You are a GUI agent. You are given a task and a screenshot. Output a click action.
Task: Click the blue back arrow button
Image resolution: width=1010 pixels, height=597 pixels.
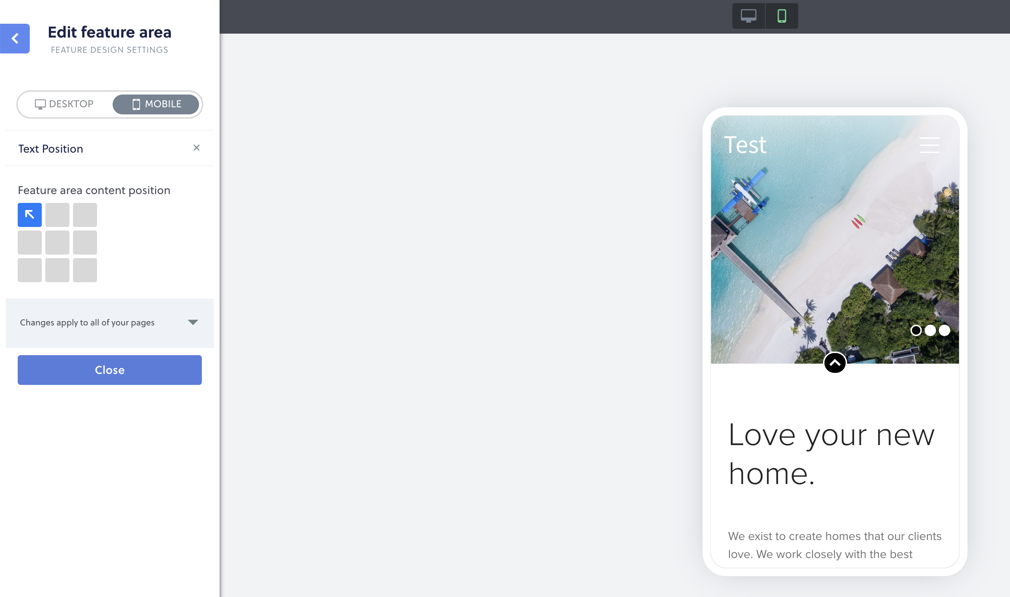pyautogui.click(x=15, y=39)
